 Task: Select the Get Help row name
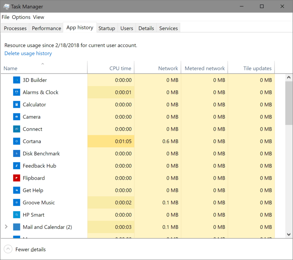(33, 190)
